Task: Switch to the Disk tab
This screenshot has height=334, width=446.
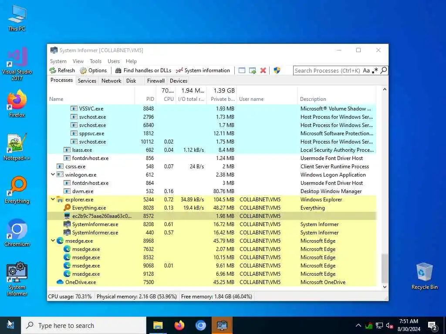Action: click(131, 80)
